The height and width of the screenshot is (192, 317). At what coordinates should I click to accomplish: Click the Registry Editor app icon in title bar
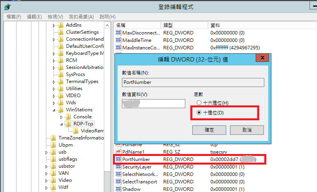coord(7,7)
